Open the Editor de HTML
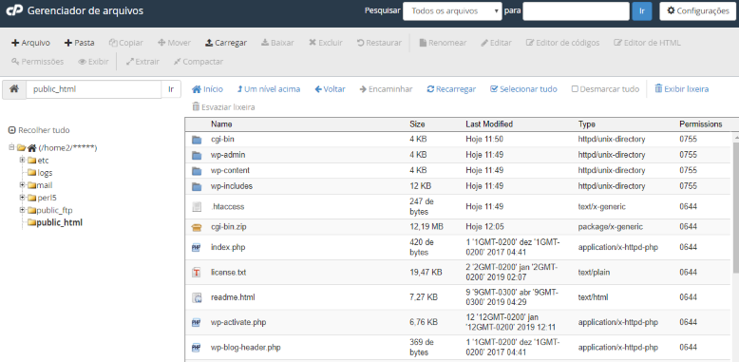The width and height of the screenshot is (739, 362). click(647, 43)
